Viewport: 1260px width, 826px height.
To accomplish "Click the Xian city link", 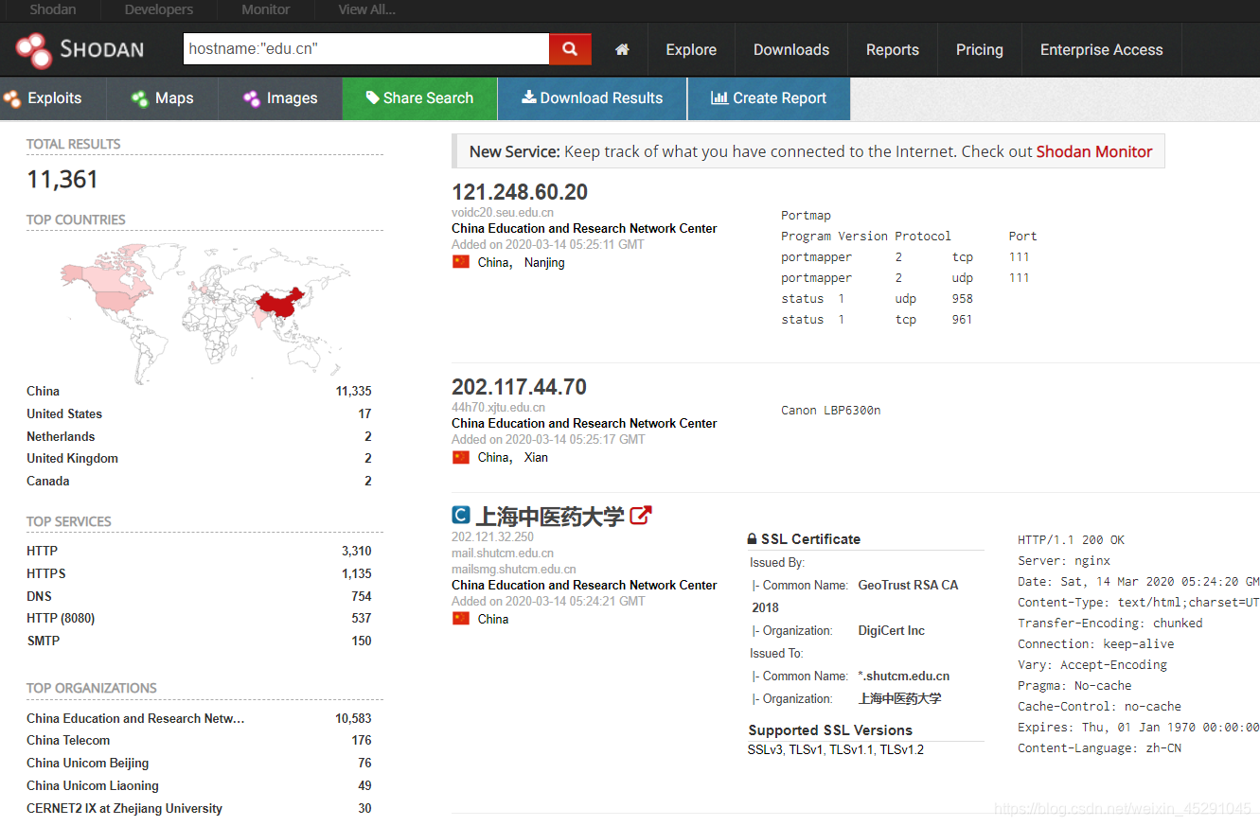I will point(536,457).
